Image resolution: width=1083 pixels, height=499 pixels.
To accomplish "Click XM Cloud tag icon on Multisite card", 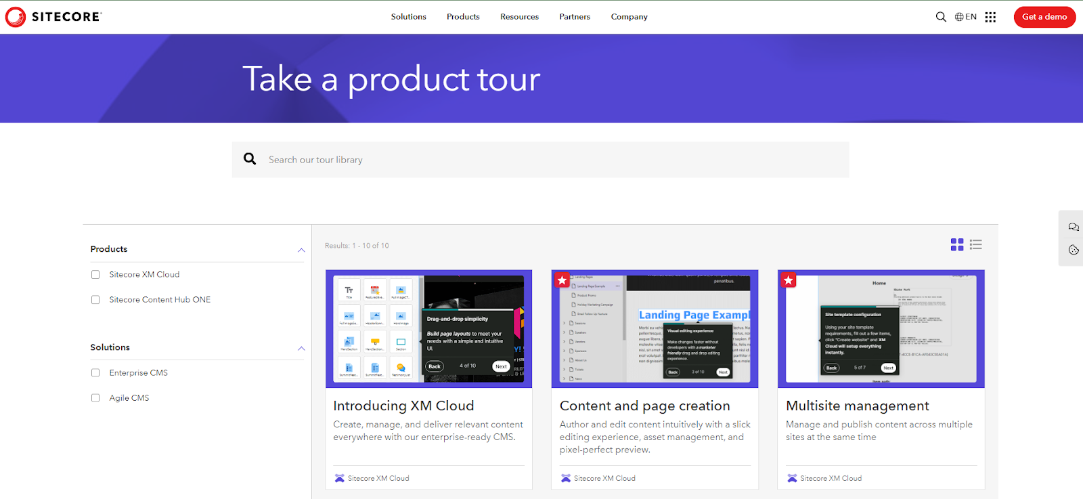I will [x=792, y=478].
